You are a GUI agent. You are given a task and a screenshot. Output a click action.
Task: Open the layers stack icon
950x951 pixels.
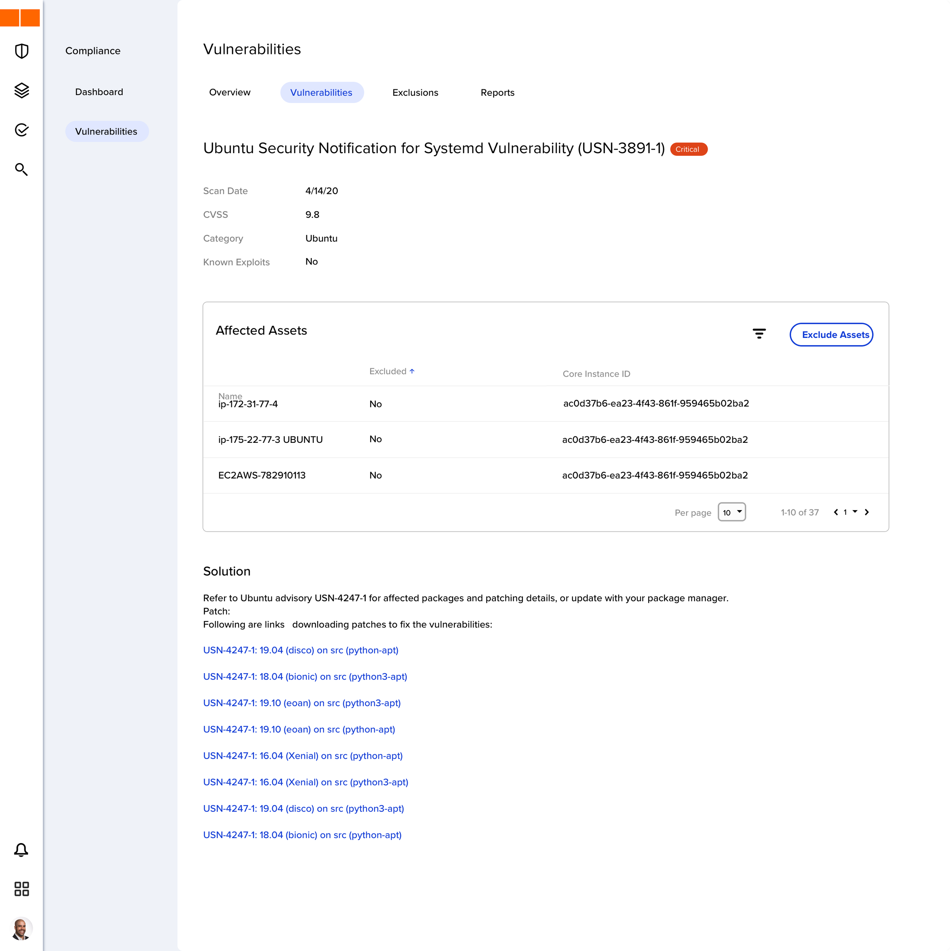click(x=22, y=90)
